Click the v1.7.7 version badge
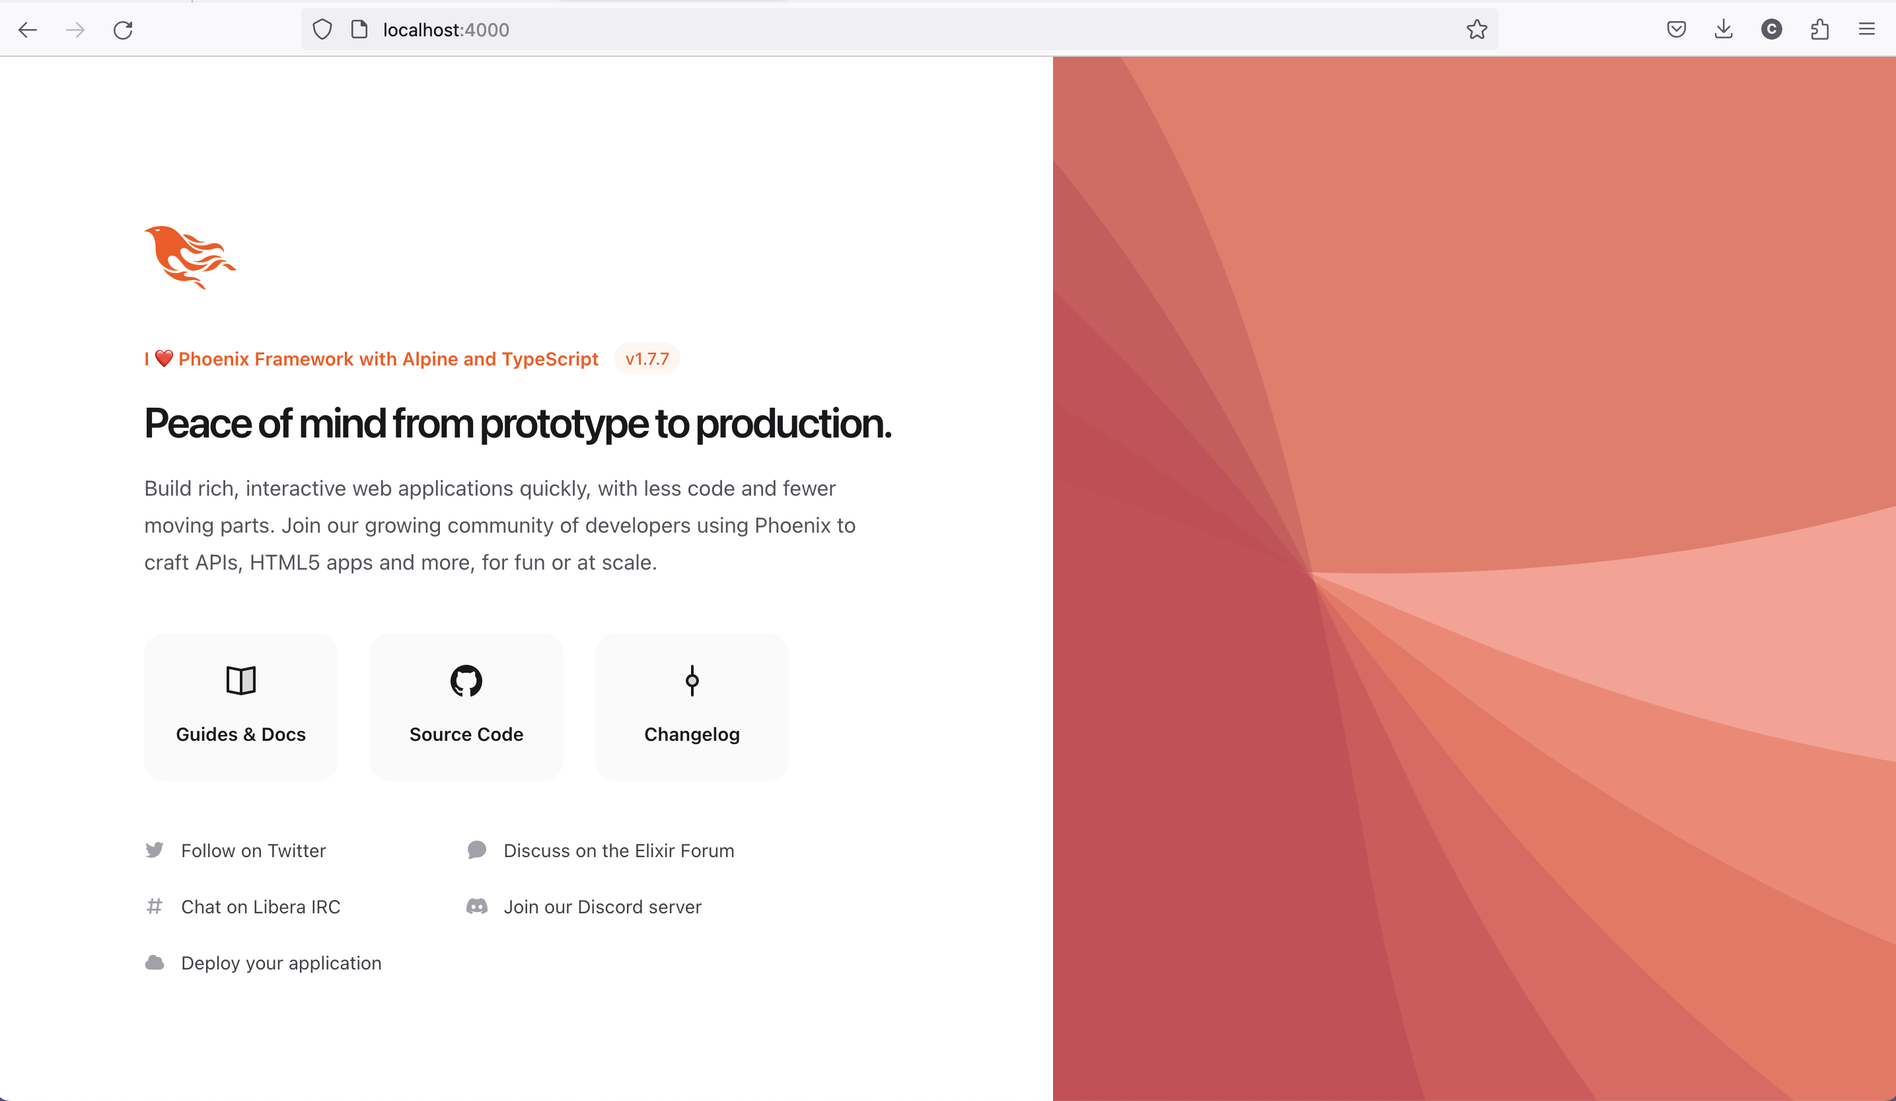The image size is (1896, 1101). pos(647,359)
